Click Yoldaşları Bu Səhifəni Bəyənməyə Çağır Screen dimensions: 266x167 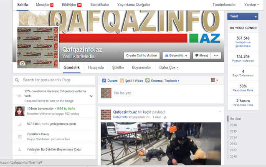tap(54, 149)
